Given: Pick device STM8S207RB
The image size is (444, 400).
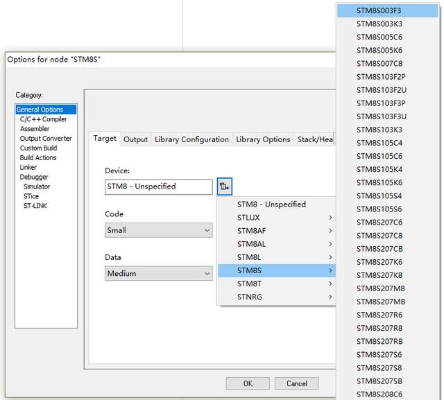Looking at the screenshot, I should click(x=387, y=342).
